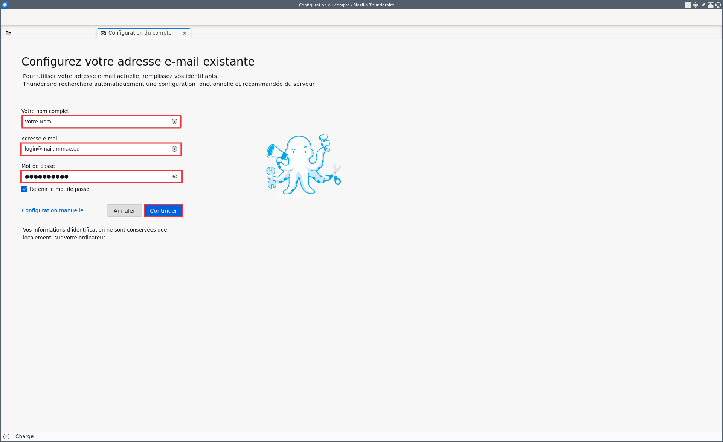723x442 pixels.
Task: Focus the Mot de passe input field
Action: (x=101, y=177)
